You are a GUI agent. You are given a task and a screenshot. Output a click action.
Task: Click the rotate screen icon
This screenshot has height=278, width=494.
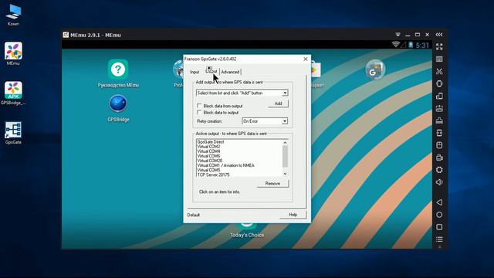(x=439, y=96)
